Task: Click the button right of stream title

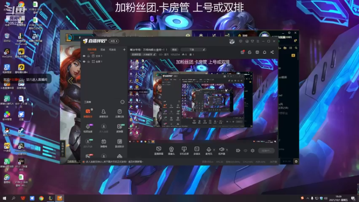Action: point(175,49)
